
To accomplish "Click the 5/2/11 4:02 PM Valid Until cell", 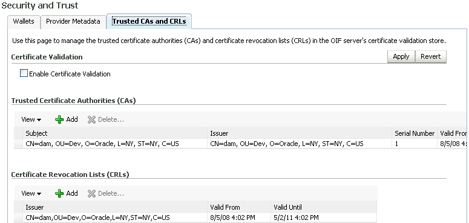I will 324,218.
